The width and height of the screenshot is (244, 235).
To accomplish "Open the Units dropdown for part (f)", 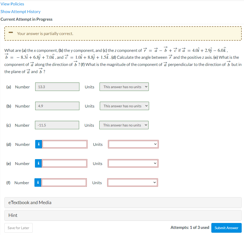I will pos(132,182).
